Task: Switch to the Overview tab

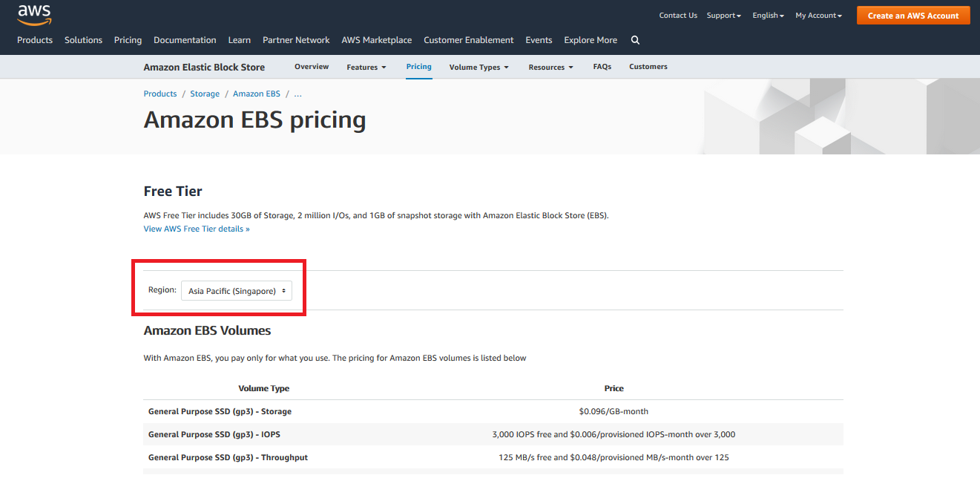Action: click(312, 67)
